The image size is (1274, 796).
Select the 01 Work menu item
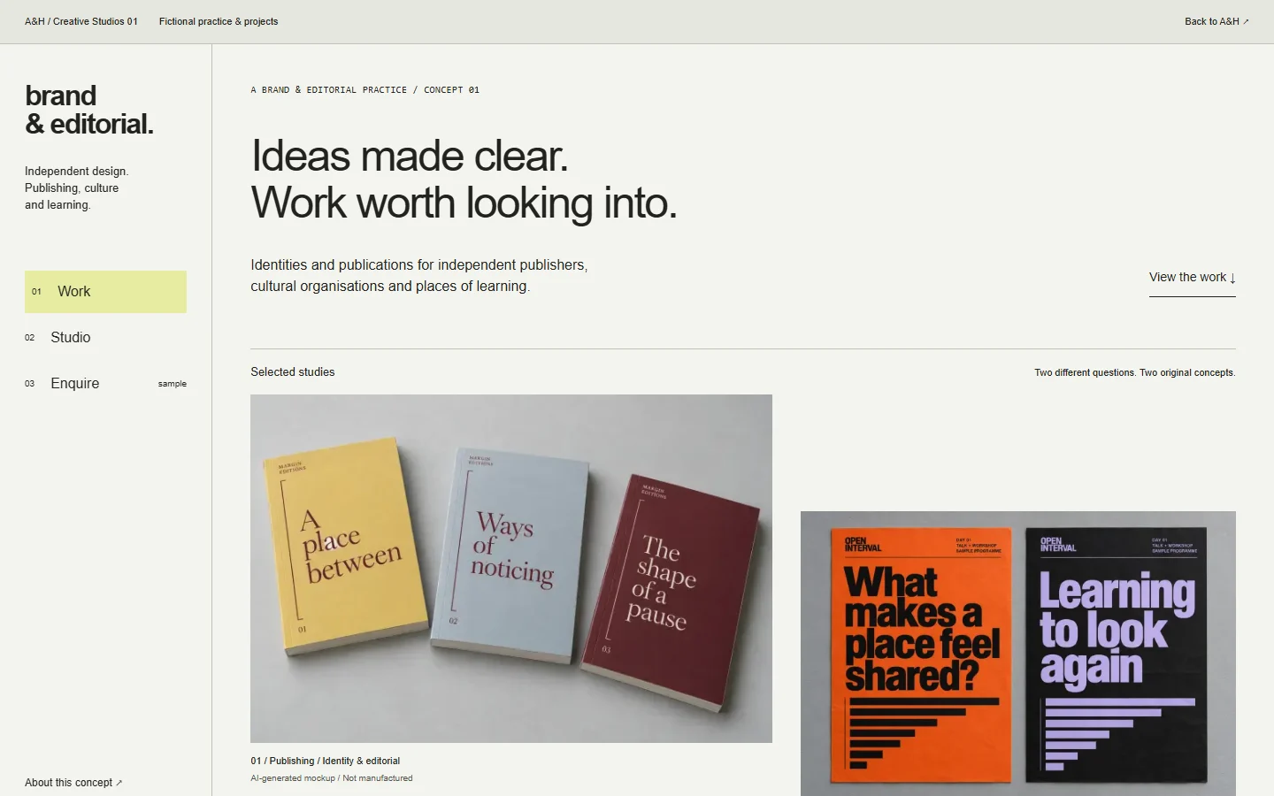pos(105,292)
